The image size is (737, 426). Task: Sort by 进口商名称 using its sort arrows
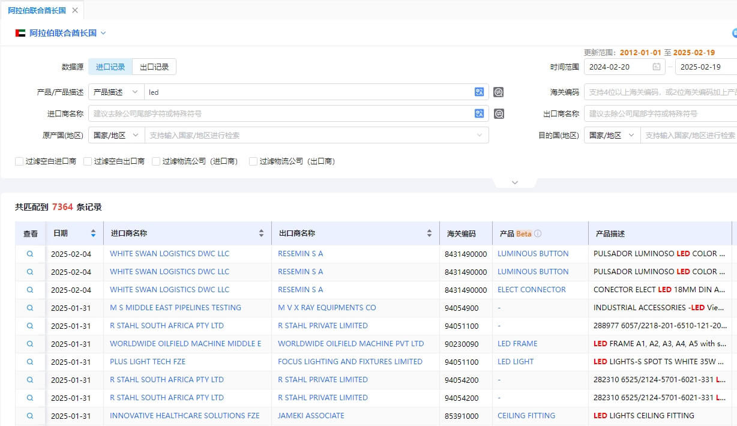click(261, 233)
